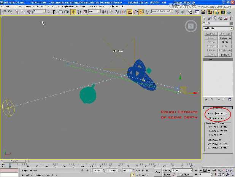This screenshot has height=177, width=235.
Task: Toggle the checkbox below the Length field
Action: coord(211,118)
